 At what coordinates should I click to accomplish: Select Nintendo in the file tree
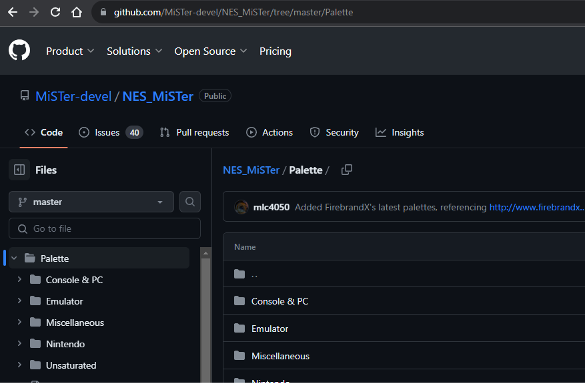pyautogui.click(x=65, y=344)
